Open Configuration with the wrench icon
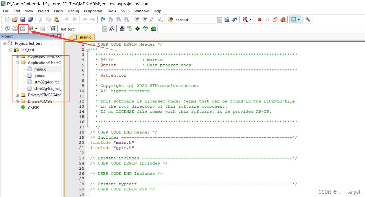365x197 pixels. tap(308, 19)
